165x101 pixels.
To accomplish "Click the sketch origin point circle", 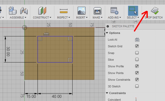I will tap(24, 27).
